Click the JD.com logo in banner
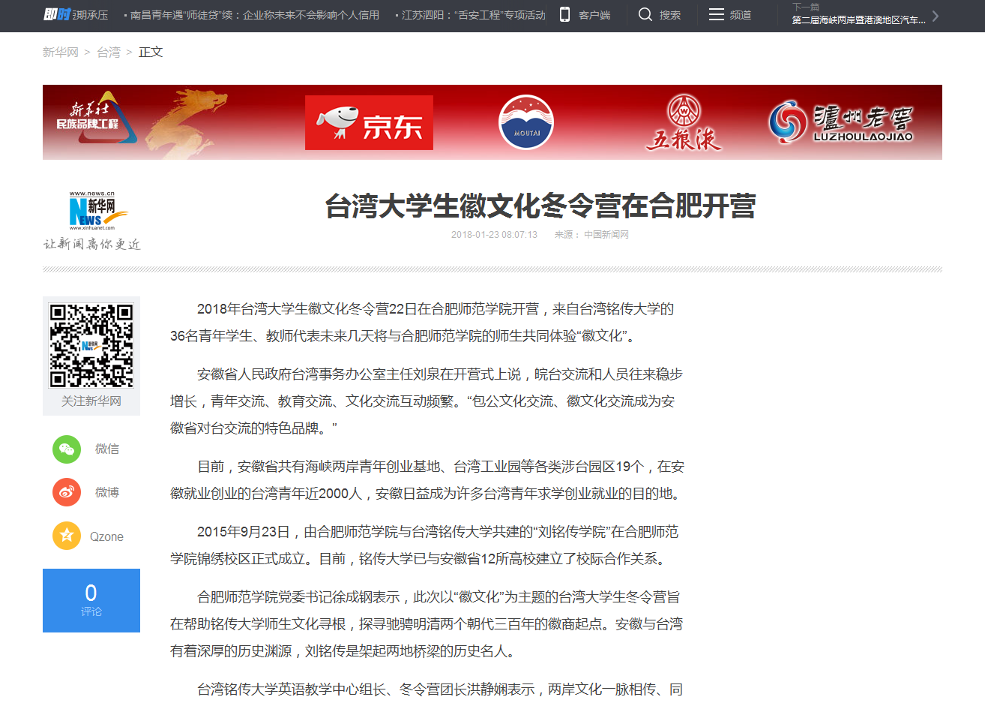Screen dimensions: 985x706 (369, 122)
